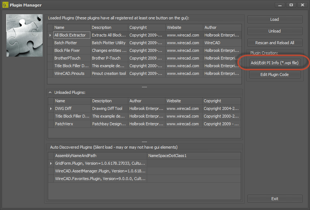The height and width of the screenshot is (210, 310).
Task: Sort loaded plugins by Website column header
Action: pos(184,27)
